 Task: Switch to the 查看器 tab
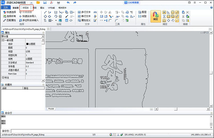click(16, 8)
